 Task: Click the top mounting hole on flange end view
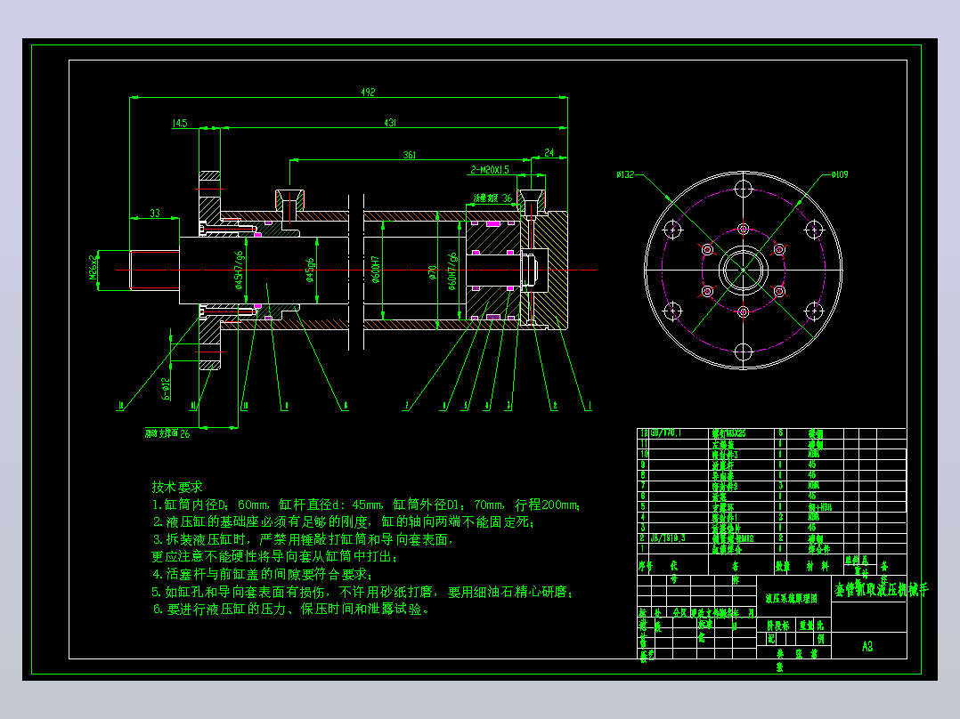coord(744,188)
